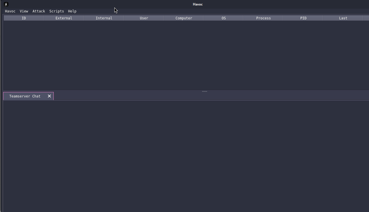The height and width of the screenshot is (212, 369).
Task: Click the Havoc logo icon in title bar
Action: pyautogui.click(x=6, y=4)
